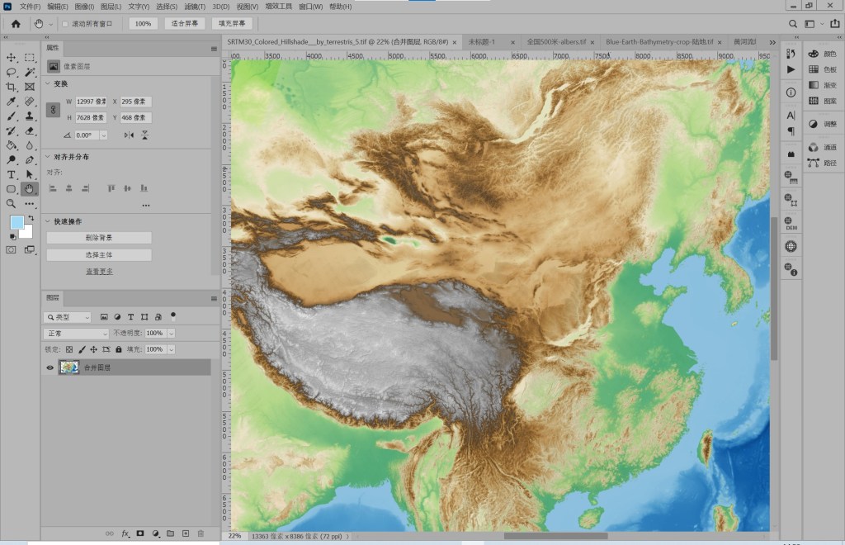Screen dimensions: 845x545
Task: Click the 适合屏幕 button
Action: coord(185,24)
